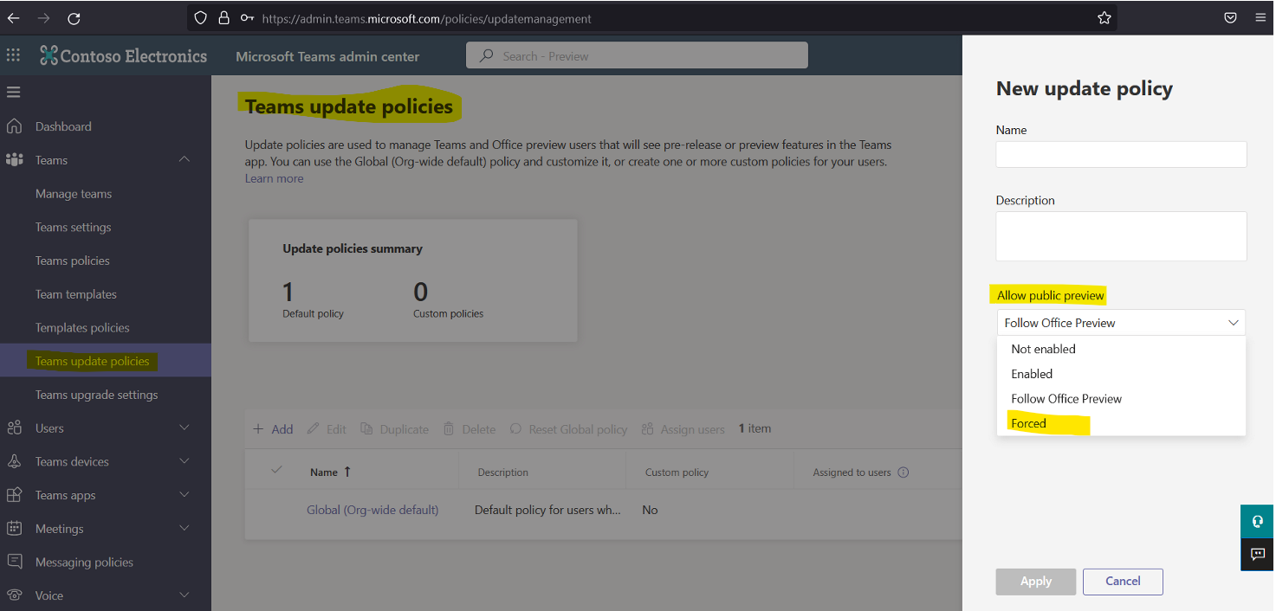Collapse the left navigation hamburger icon
Viewport: 1276px width, 611px height.
click(x=13, y=92)
